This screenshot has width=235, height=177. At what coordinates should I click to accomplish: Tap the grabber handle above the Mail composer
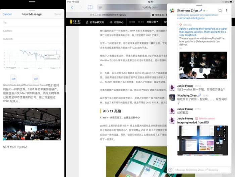pyautogui.click(x=32, y=2)
